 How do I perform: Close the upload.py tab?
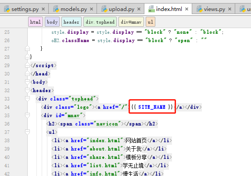pos(139,9)
